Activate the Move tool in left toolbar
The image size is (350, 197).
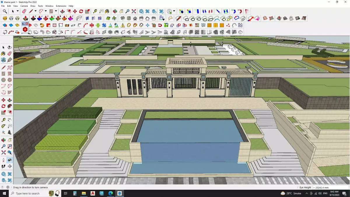coord(3,100)
